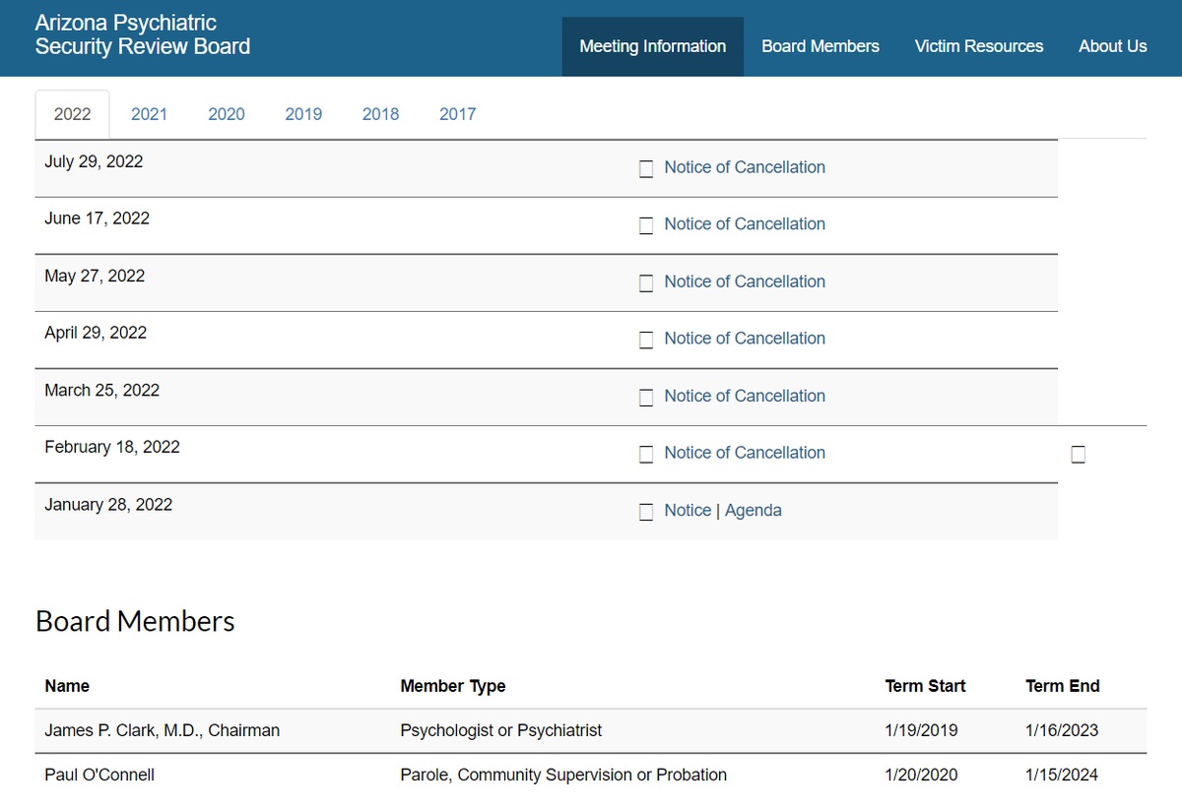Click the Arizona Psychiatric Security Review Board title
1182x808 pixels.
point(142,34)
